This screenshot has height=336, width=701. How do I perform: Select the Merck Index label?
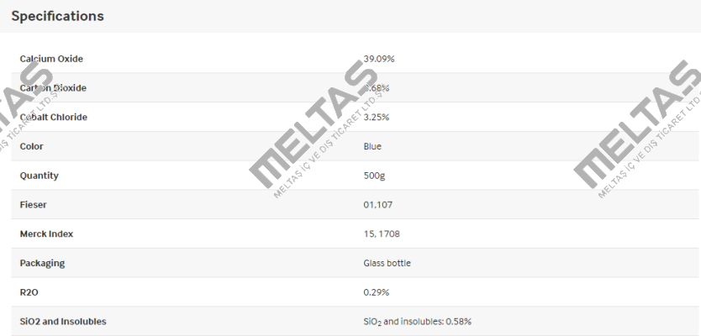point(46,234)
